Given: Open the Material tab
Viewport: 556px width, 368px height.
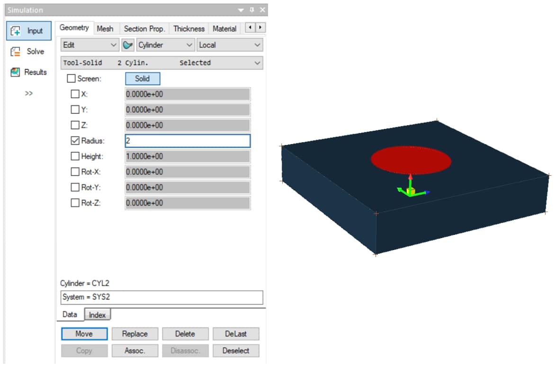Looking at the screenshot, I should pyautogui.click(x=224, y=28).
